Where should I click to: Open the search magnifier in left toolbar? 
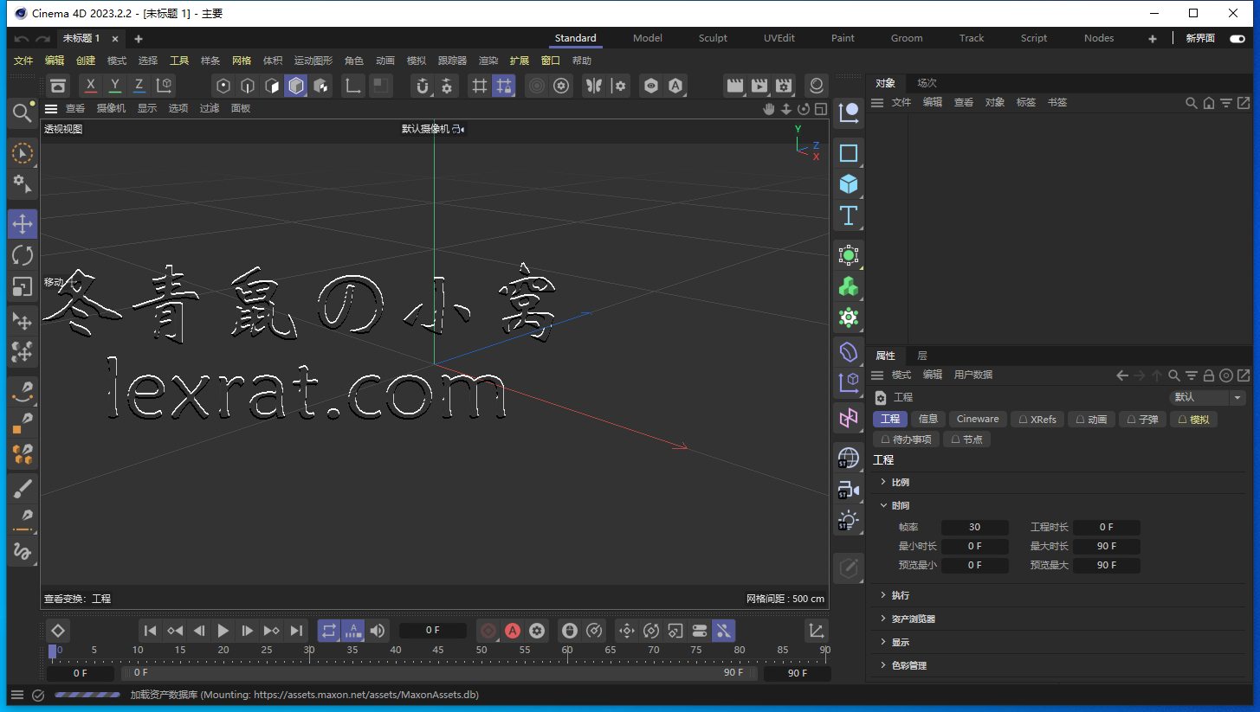23,112
